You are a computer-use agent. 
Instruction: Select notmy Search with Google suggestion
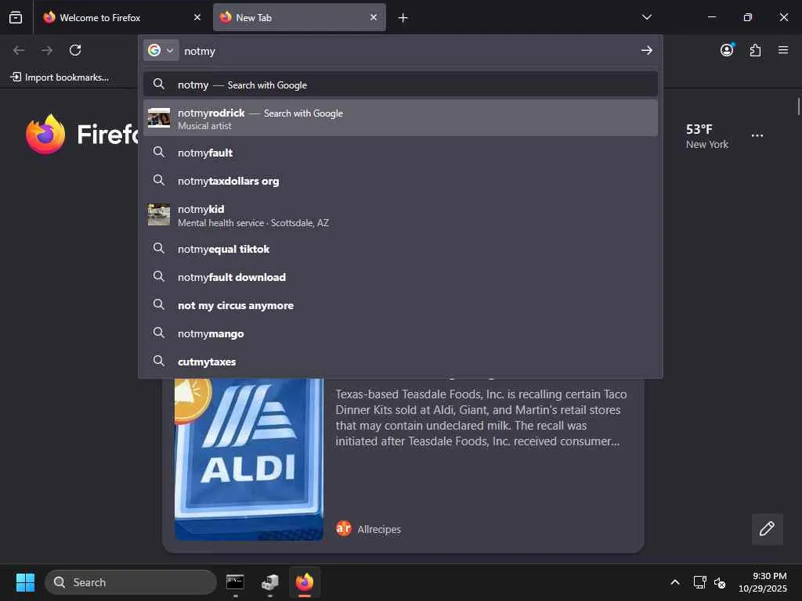click(x=400, y=85)
